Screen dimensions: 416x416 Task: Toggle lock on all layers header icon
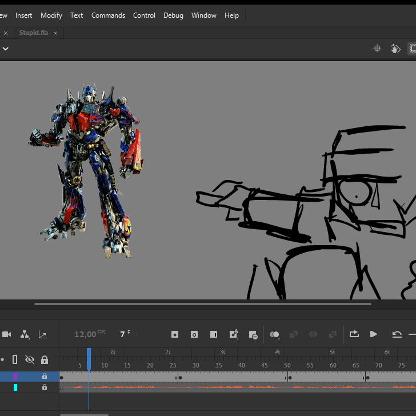(45, 360)
